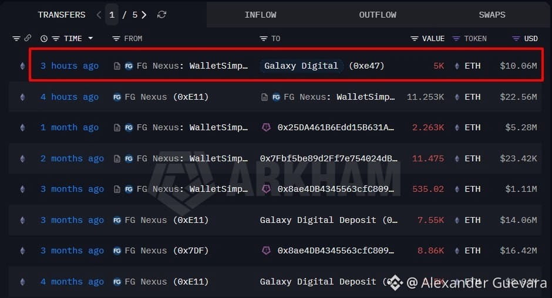Open the '3 hours ago' transaction link

click(69, 66)
